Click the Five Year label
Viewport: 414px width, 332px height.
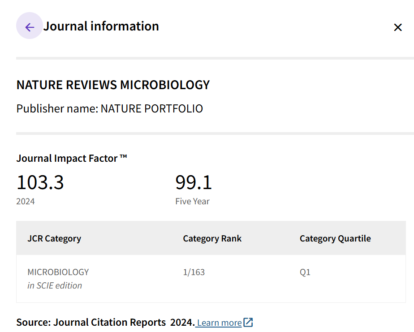point(193,202)
